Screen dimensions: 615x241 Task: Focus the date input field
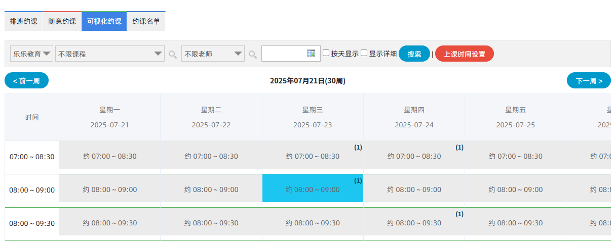click(x=291, y=54)
